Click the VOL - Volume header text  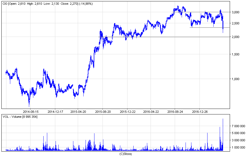[x=20, y=117]
